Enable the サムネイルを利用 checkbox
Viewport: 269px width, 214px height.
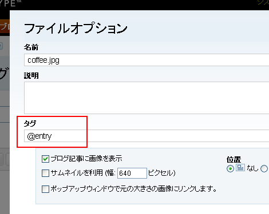45,173
